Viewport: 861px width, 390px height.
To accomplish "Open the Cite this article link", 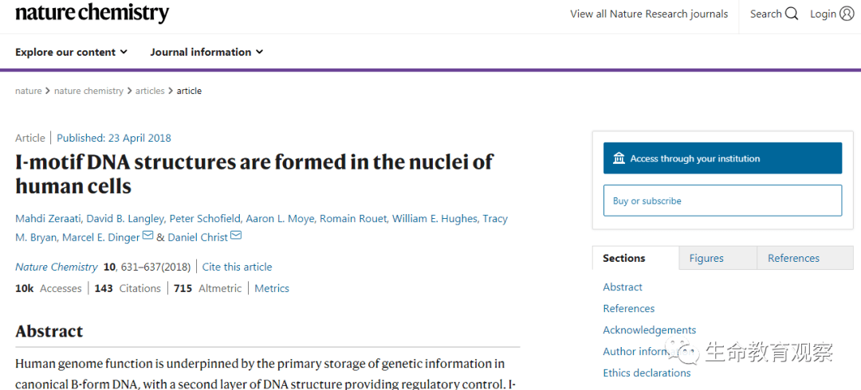I will [238, 267].
